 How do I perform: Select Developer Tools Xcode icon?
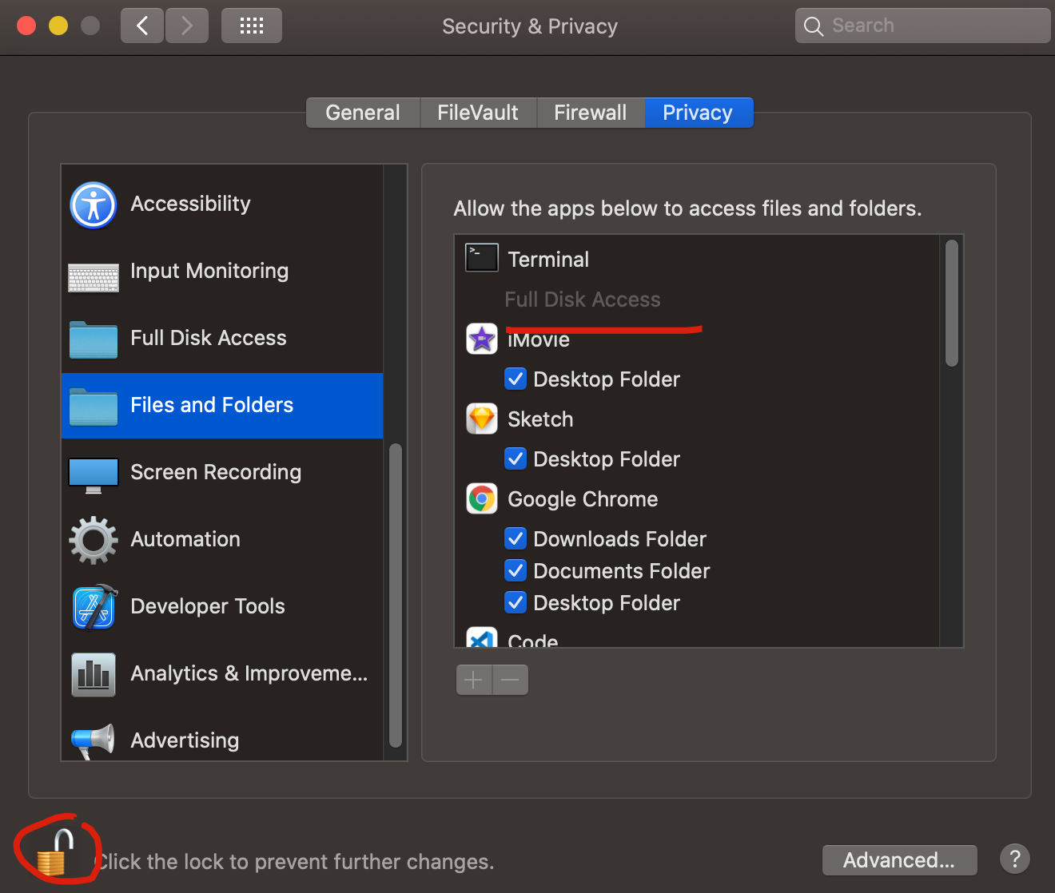[94, 607]
